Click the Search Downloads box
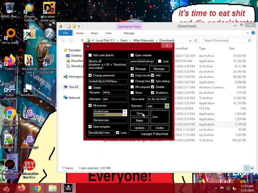258x193 pixels. [x=228, y=40]
